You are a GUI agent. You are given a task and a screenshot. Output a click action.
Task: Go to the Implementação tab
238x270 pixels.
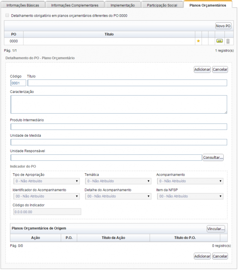[122, 5]
